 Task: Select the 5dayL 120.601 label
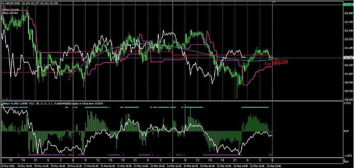pyautogui.click(x=10, y=13)
